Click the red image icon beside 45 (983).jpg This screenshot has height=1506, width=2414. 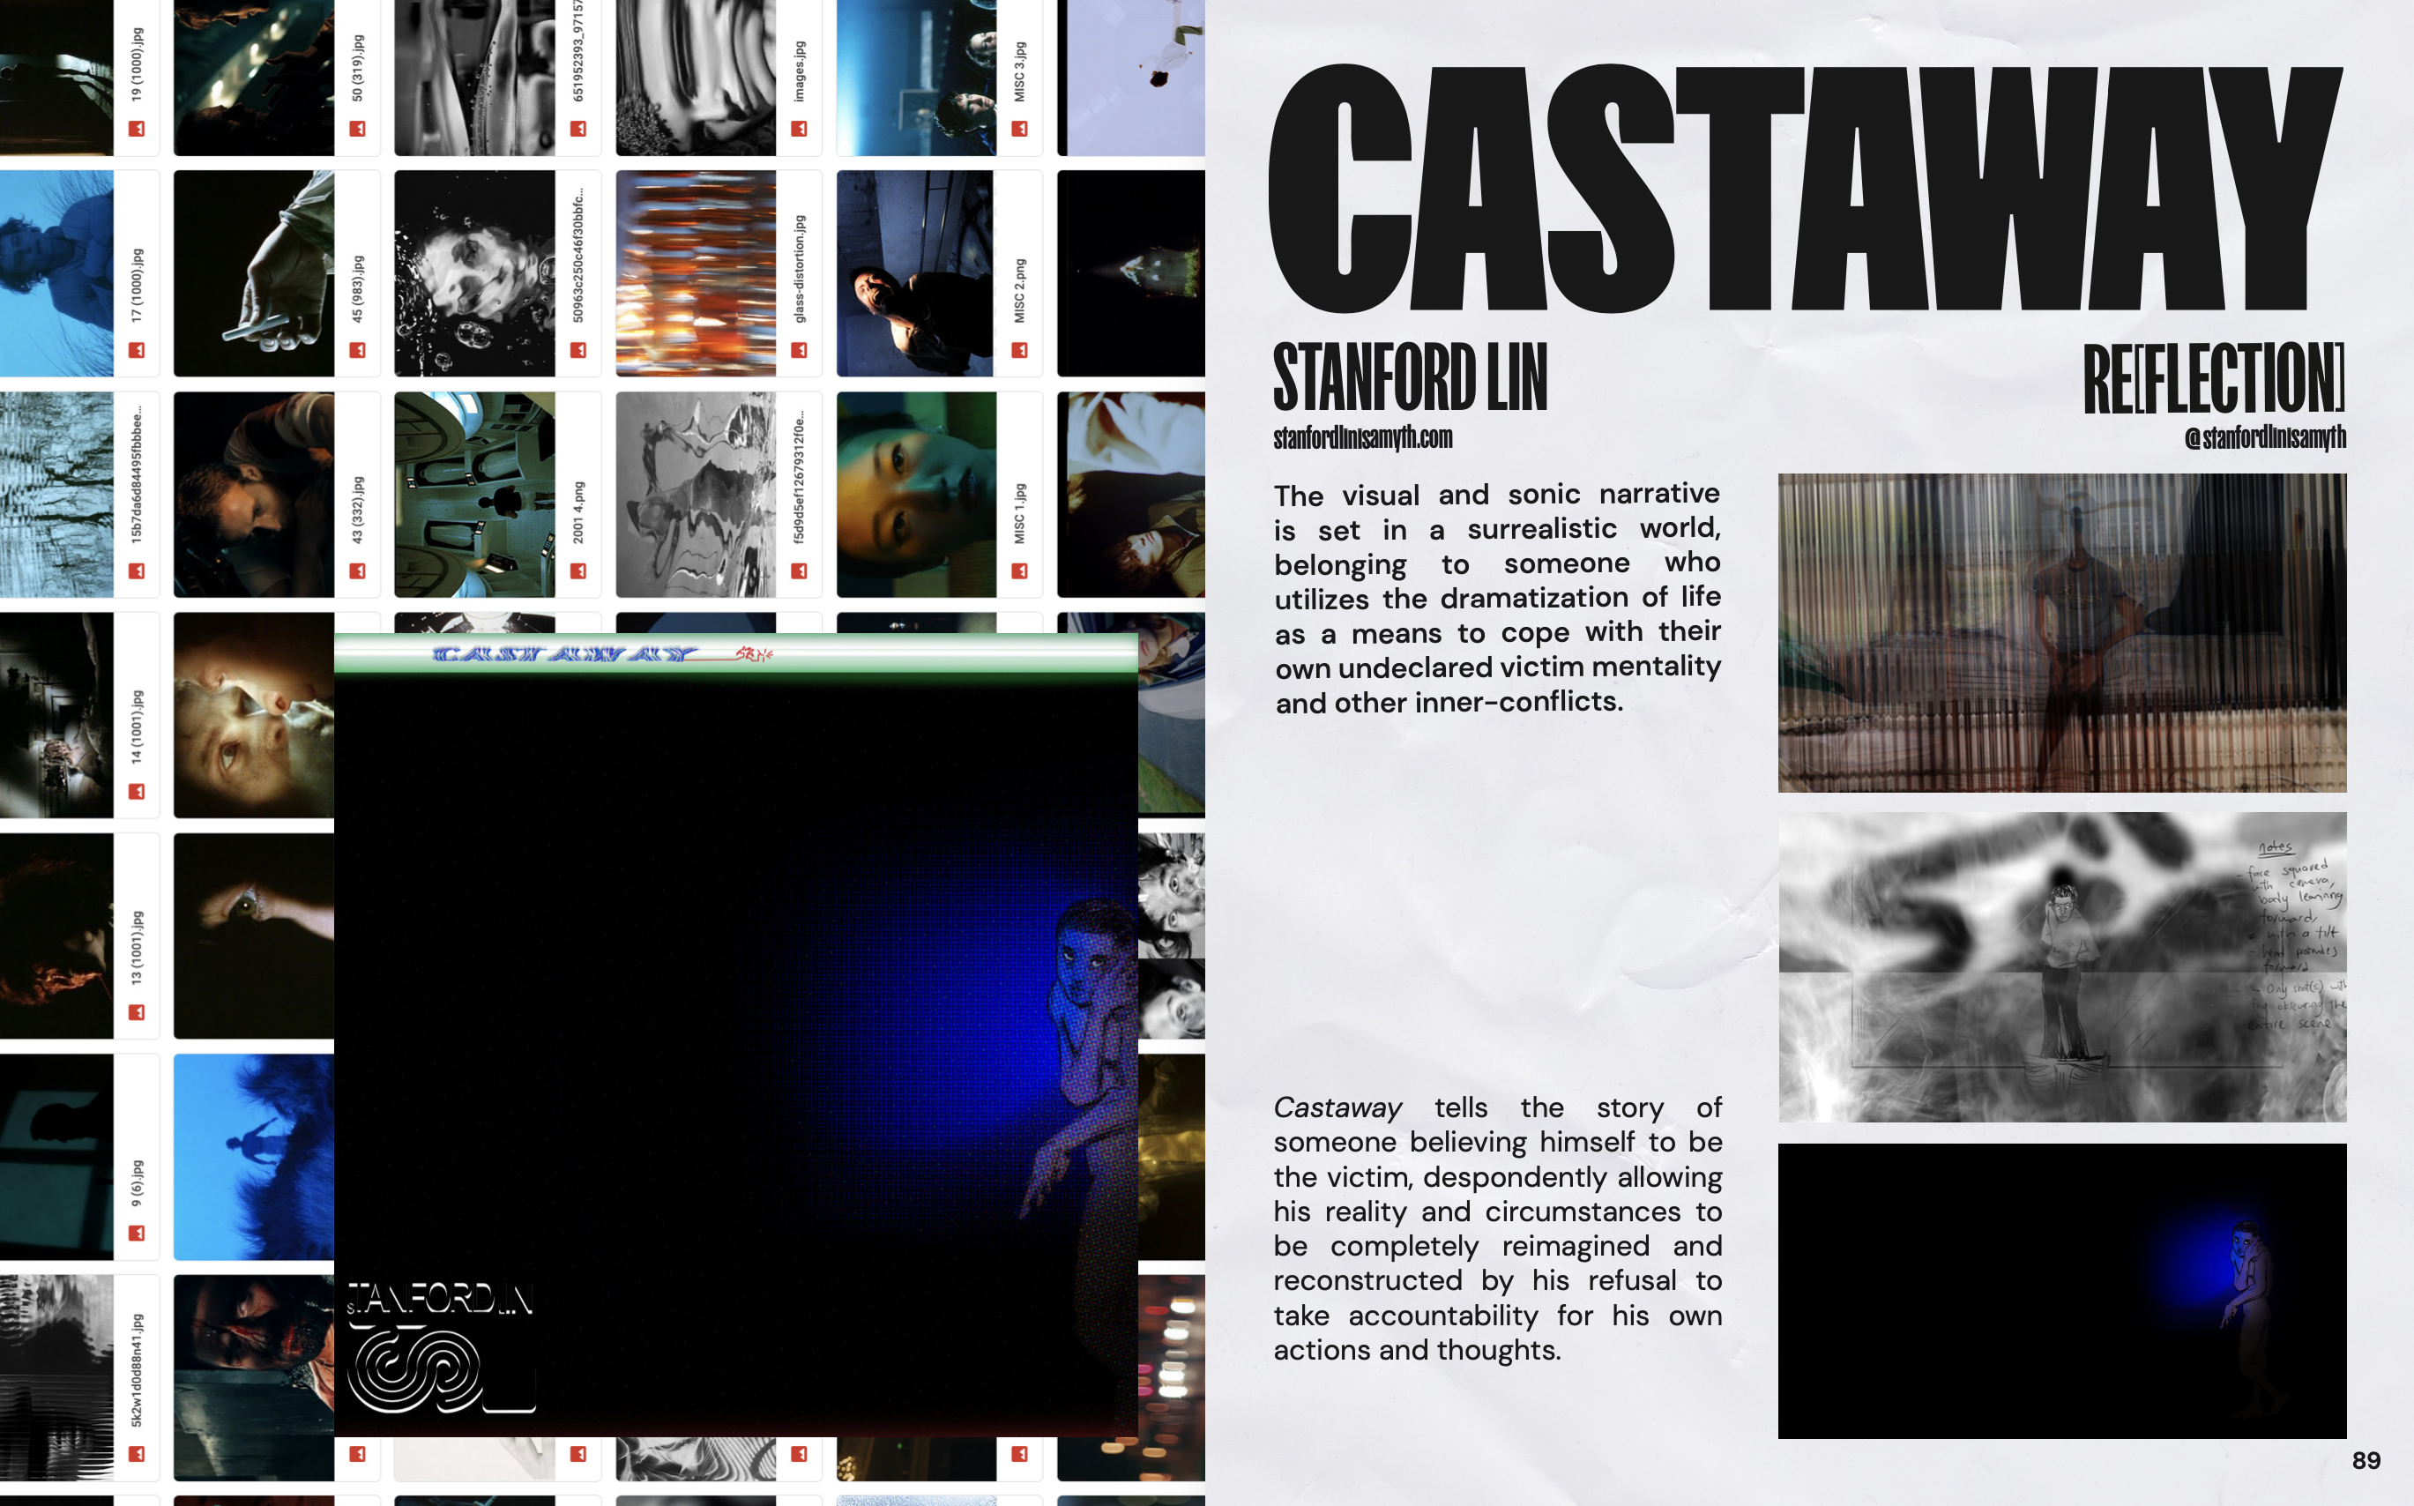pos(358,351)
